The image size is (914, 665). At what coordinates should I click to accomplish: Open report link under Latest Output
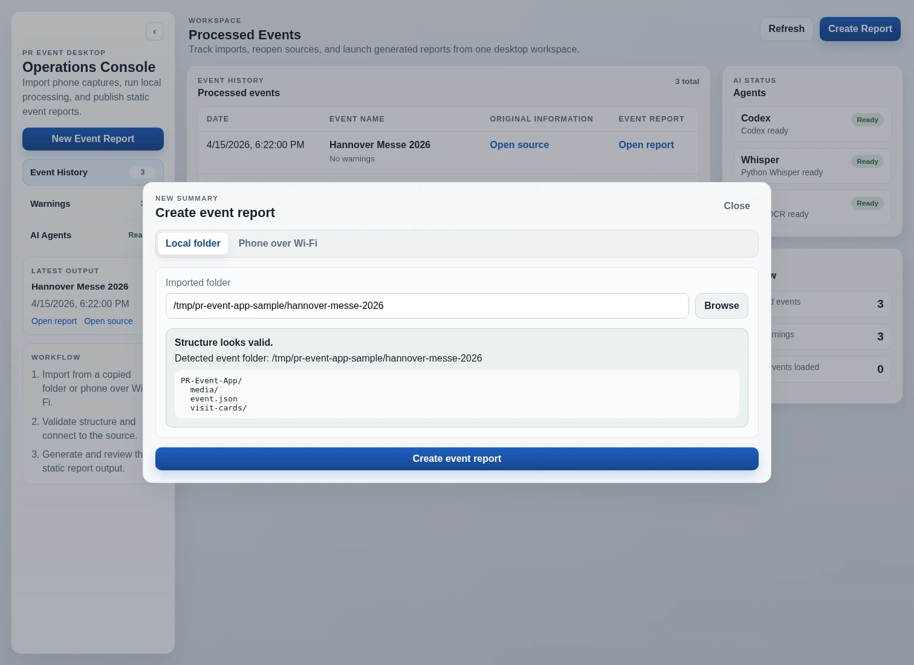coord(54,321)
